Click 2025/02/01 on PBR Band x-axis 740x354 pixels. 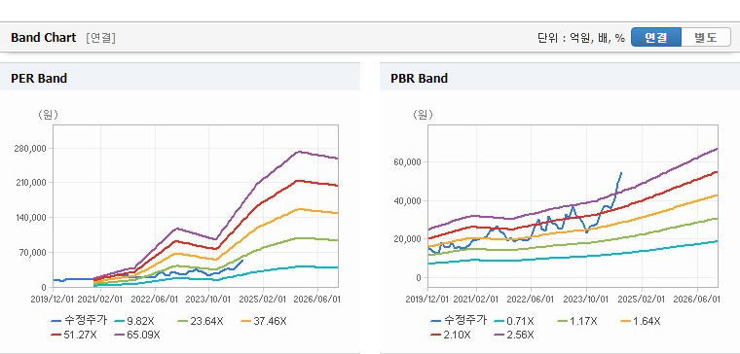(x=642, y=300)
